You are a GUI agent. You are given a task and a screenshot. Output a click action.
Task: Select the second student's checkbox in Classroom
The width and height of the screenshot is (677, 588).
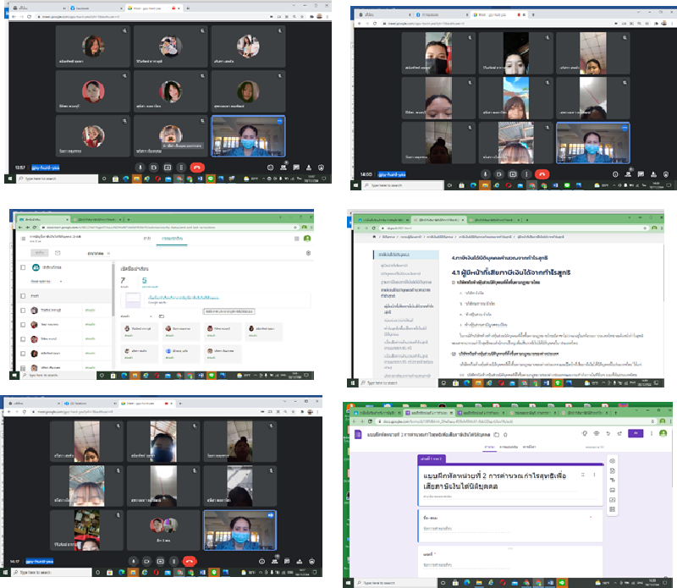click(23, 324)
